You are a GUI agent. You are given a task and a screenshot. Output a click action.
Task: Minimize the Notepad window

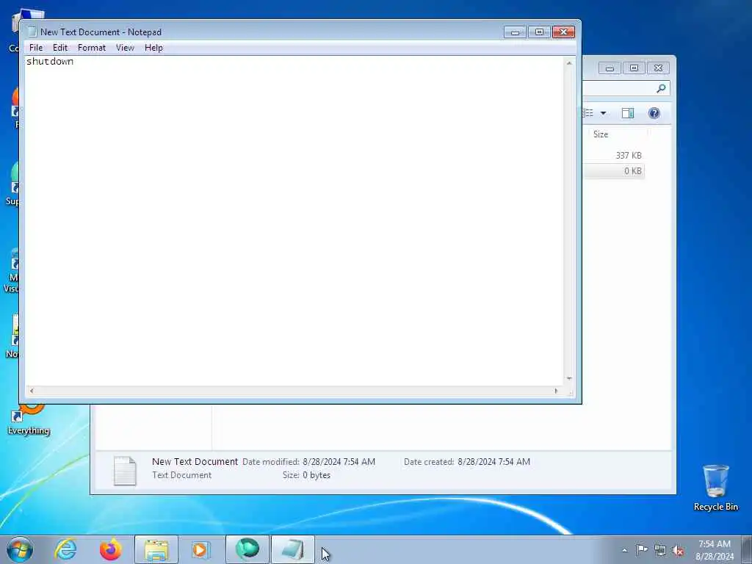tap(515, 32)
